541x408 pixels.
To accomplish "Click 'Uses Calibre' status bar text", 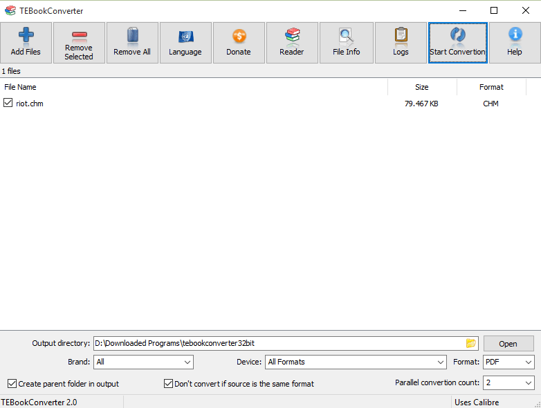I will [477, 402].
